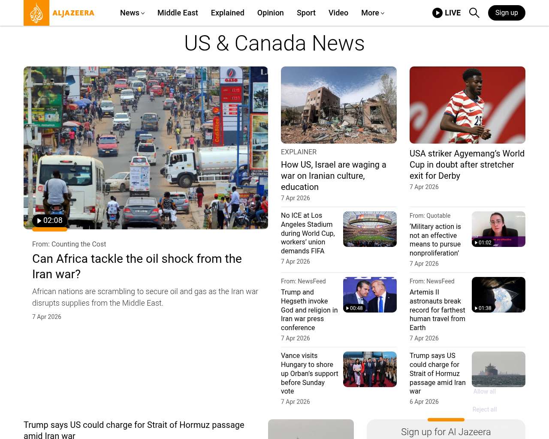
Task: Click the LIVE label in header
Action: point(453,13)
